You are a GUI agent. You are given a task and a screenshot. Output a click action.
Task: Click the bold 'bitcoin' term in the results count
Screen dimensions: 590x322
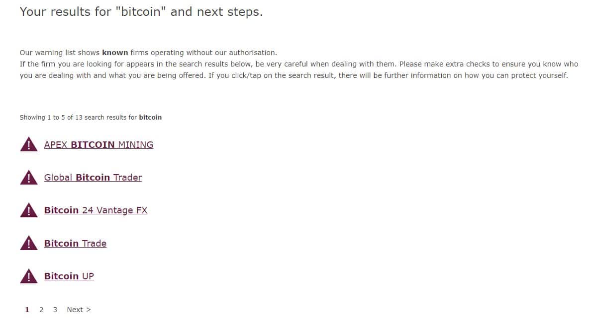click(150, 118)
